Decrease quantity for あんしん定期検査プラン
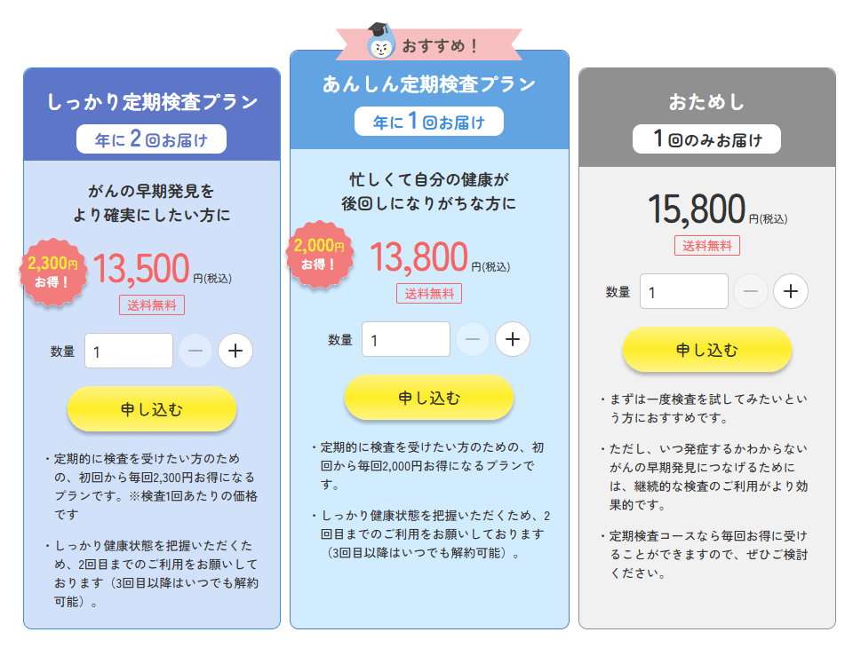This screenshot has height=648, width=853. click(x=473, y=339)
